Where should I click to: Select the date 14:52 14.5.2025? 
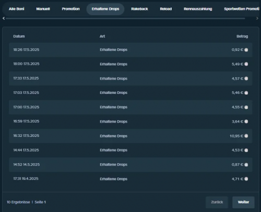point(27,165)
